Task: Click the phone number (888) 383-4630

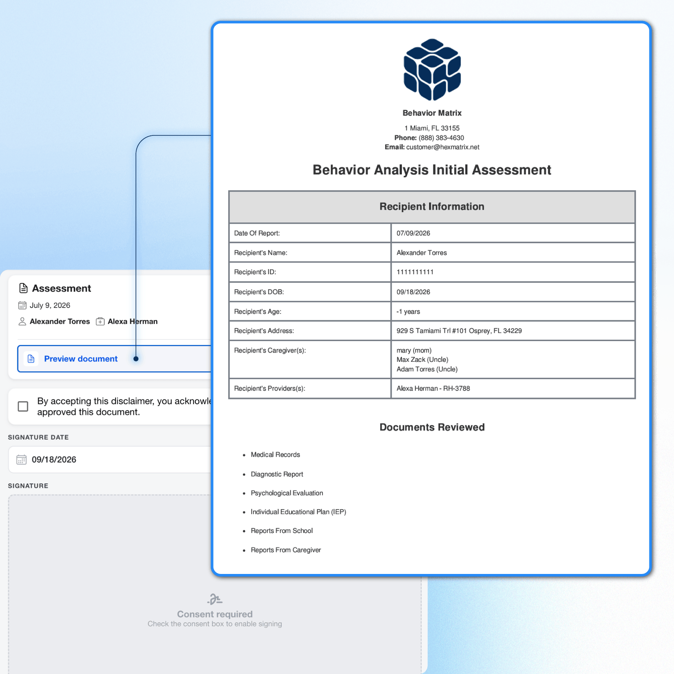Action: click(x=441, y=138)
